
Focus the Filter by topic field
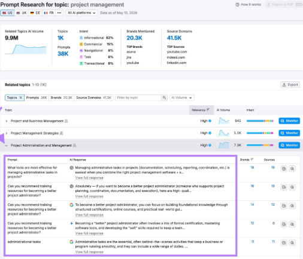[x=138, y=97]
